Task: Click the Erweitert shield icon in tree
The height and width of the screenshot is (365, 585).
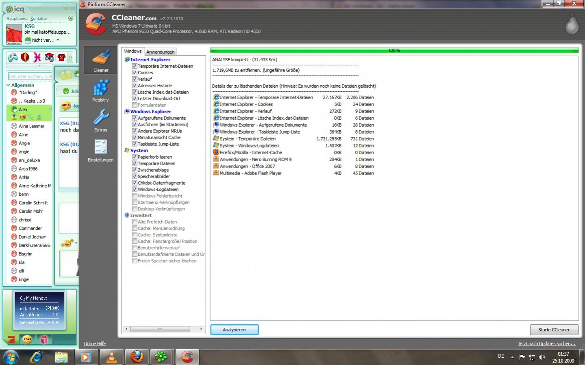Action: pyautogui.click(x=127, y=215)
